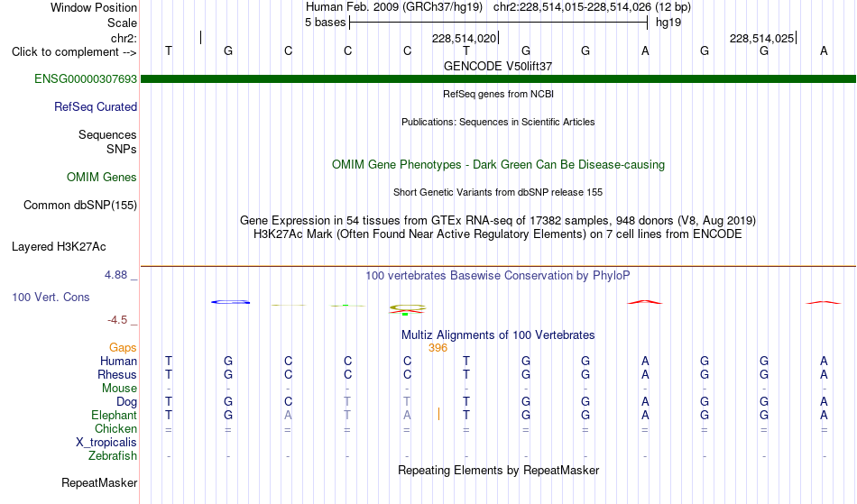The image size is (857, 504).
Task: Select the Zebrafish species row label
Action: coord(113,455)
